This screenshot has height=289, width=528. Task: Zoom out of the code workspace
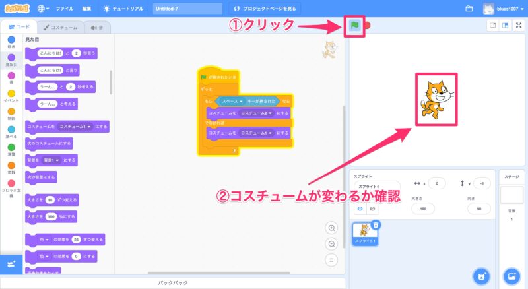coord(331,243)
